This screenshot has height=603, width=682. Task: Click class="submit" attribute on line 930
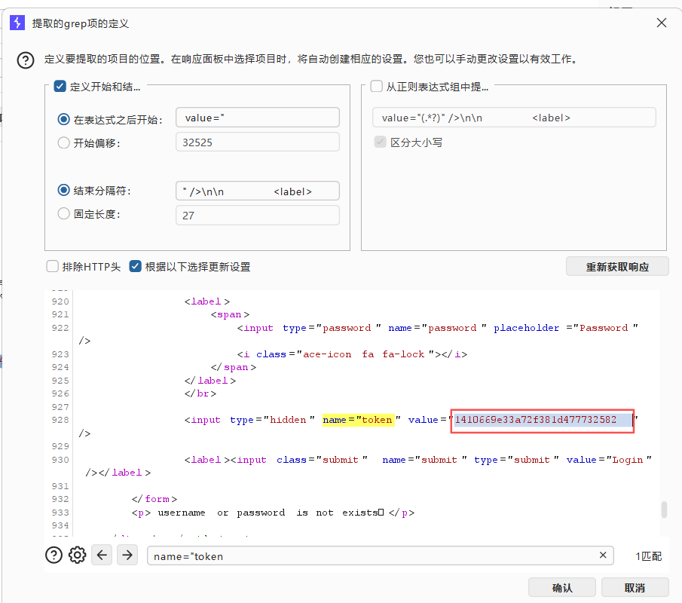[x=322, y=460]
